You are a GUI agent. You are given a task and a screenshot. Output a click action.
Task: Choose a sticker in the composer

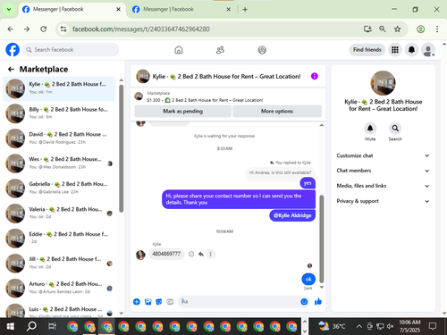pos(159,302)
